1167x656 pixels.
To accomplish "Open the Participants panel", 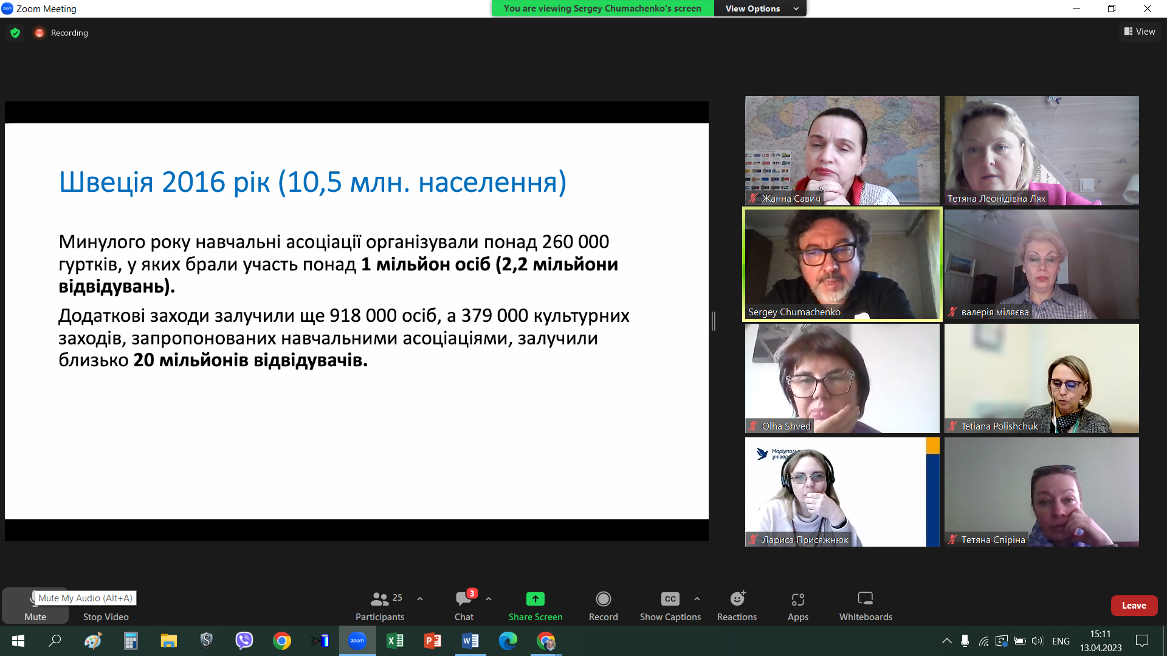I will point(380,605).
